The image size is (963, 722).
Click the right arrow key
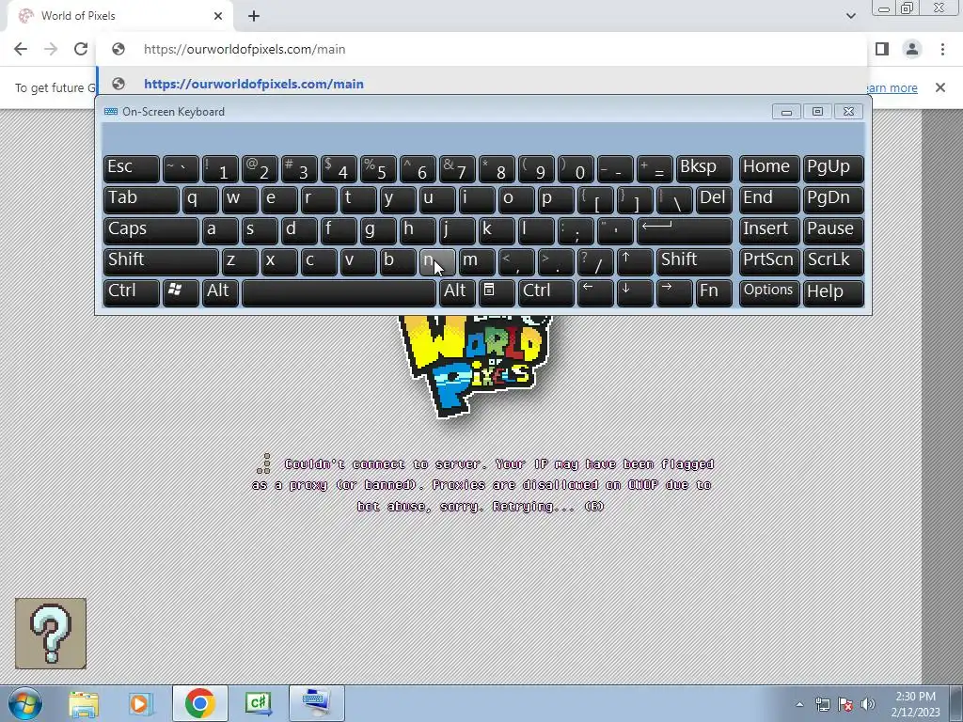pos(674,293)
